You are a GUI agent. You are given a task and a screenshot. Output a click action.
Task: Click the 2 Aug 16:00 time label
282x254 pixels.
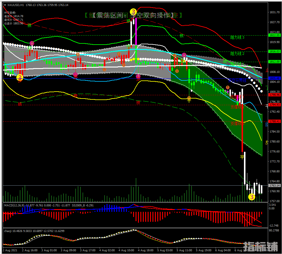[x=30, y=250]
